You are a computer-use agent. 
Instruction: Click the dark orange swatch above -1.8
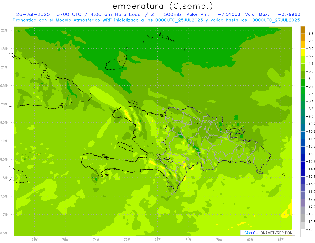(303, 30)
